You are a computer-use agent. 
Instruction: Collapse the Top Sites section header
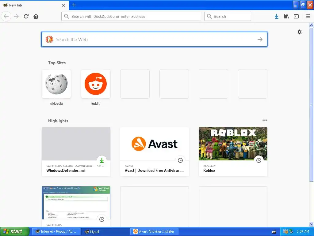(x=57, y=63)
